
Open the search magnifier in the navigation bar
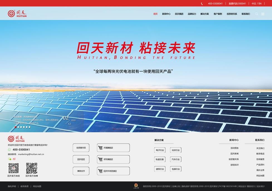[257, 14]
